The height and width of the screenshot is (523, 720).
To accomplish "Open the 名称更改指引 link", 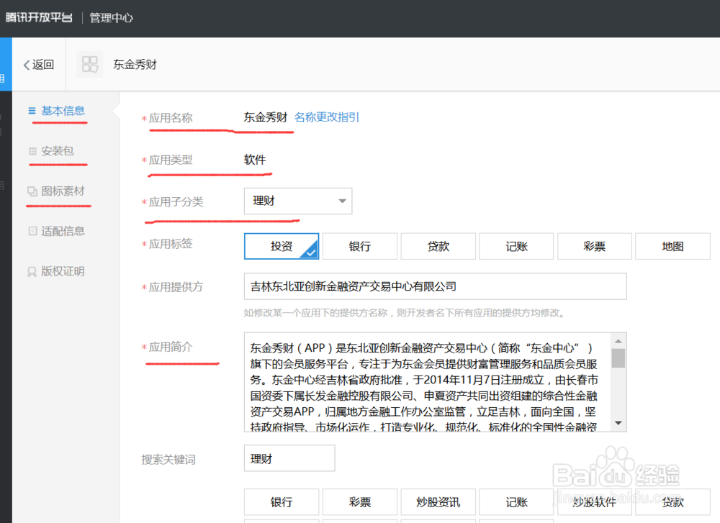I will point(326,117).
